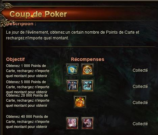
Task: Click the golden treasure chest reward icon
Action: pyautogui.click(x=80, y=102)
